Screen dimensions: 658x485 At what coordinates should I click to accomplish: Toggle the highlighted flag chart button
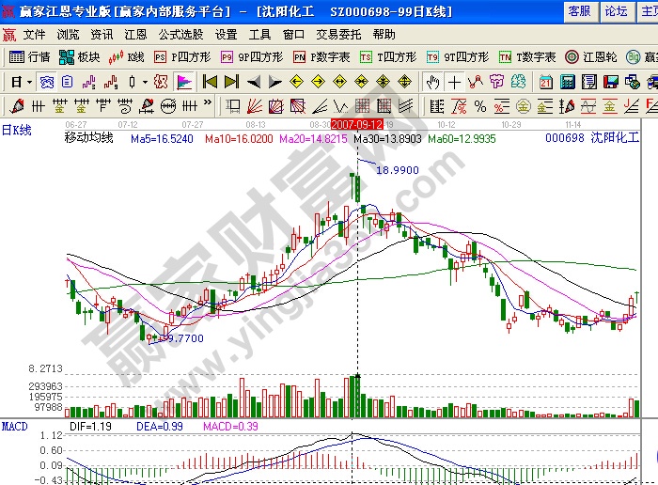coord(184,82)
